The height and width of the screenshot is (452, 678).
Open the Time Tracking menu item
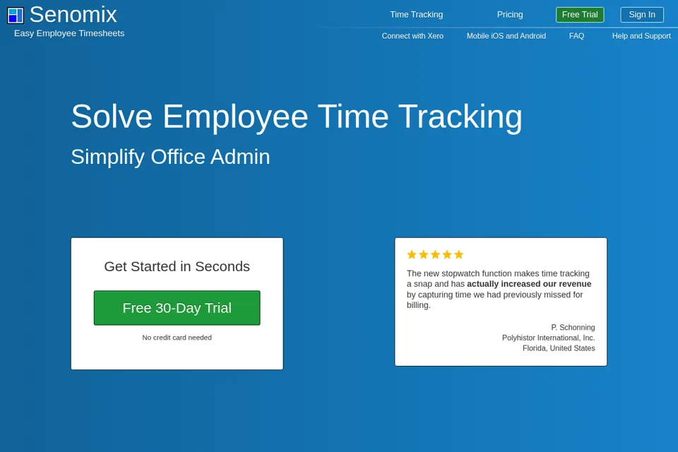coord(417,15)
